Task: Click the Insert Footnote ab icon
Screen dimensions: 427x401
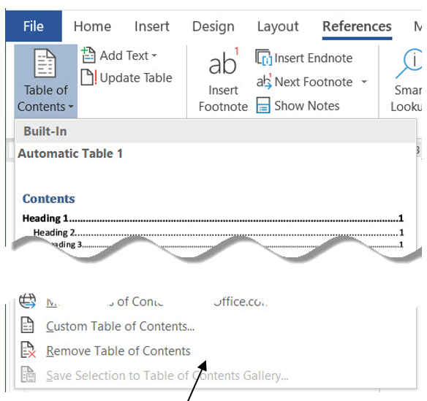Action: [x=223, y=62]
